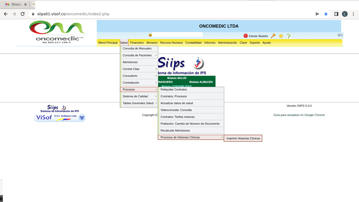Viewport: 359px width, 202px height.
Task: Select Imprimir Historias Clínicas
Action: click(x=243, y=138)
